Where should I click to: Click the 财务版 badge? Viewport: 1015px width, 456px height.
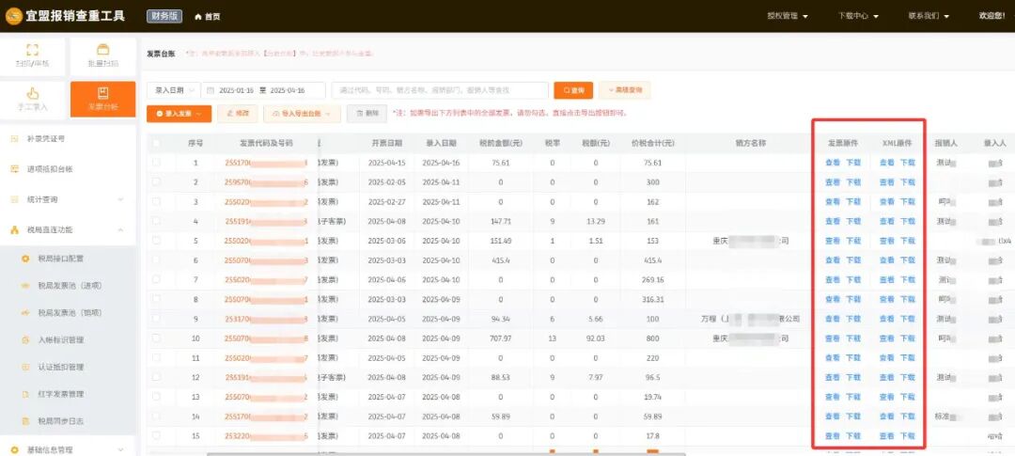[164, 16]
